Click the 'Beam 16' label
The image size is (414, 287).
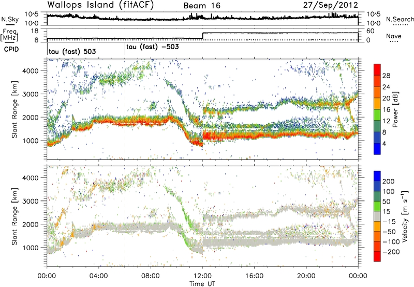click(x=202, y=6)
